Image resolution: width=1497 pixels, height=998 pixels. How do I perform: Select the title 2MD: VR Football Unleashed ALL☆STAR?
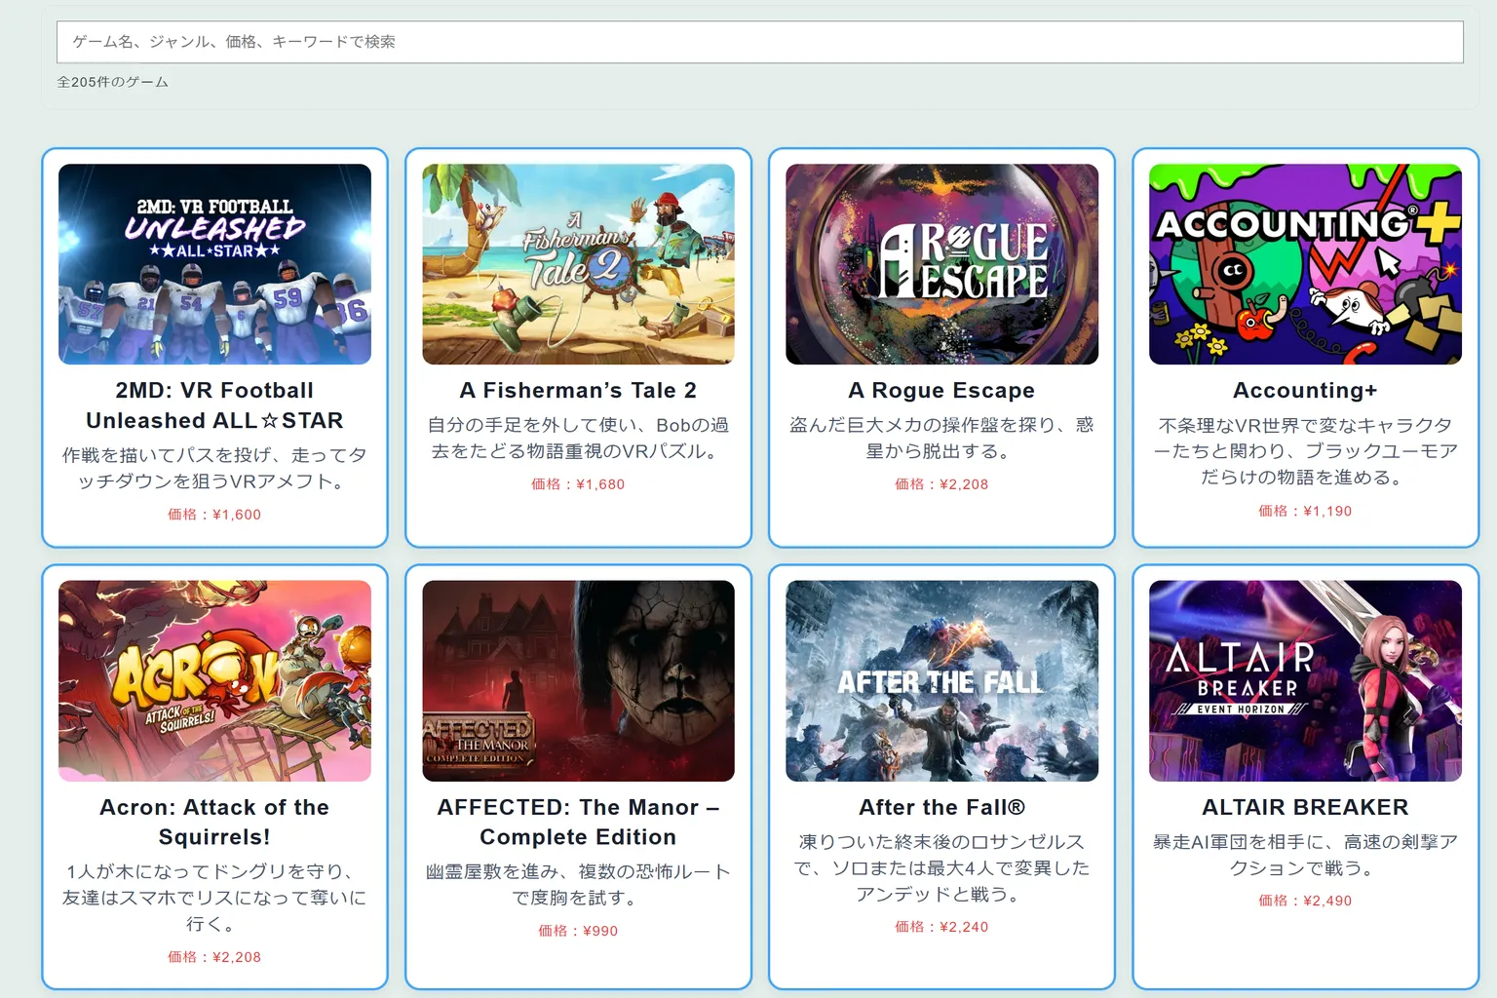(x=214, y=405)
